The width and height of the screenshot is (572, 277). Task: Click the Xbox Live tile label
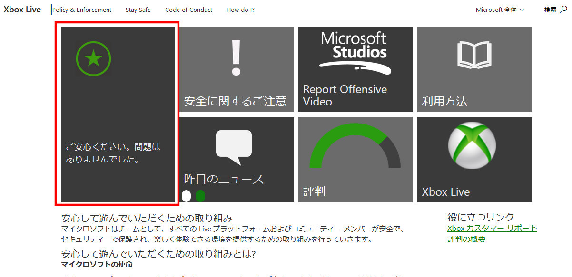[x=446, y=192]
